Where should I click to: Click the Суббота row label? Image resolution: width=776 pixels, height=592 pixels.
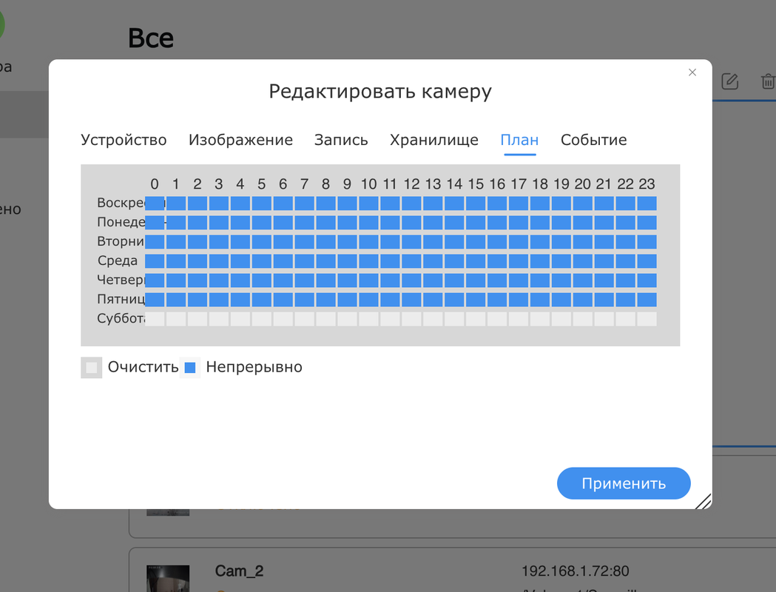point(121,318)
